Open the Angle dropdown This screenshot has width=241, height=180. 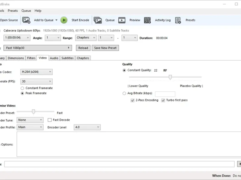point(52,38)
